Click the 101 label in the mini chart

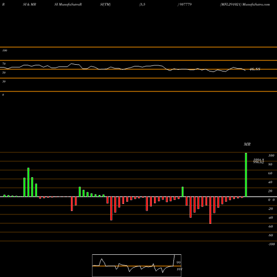(179, 269)
